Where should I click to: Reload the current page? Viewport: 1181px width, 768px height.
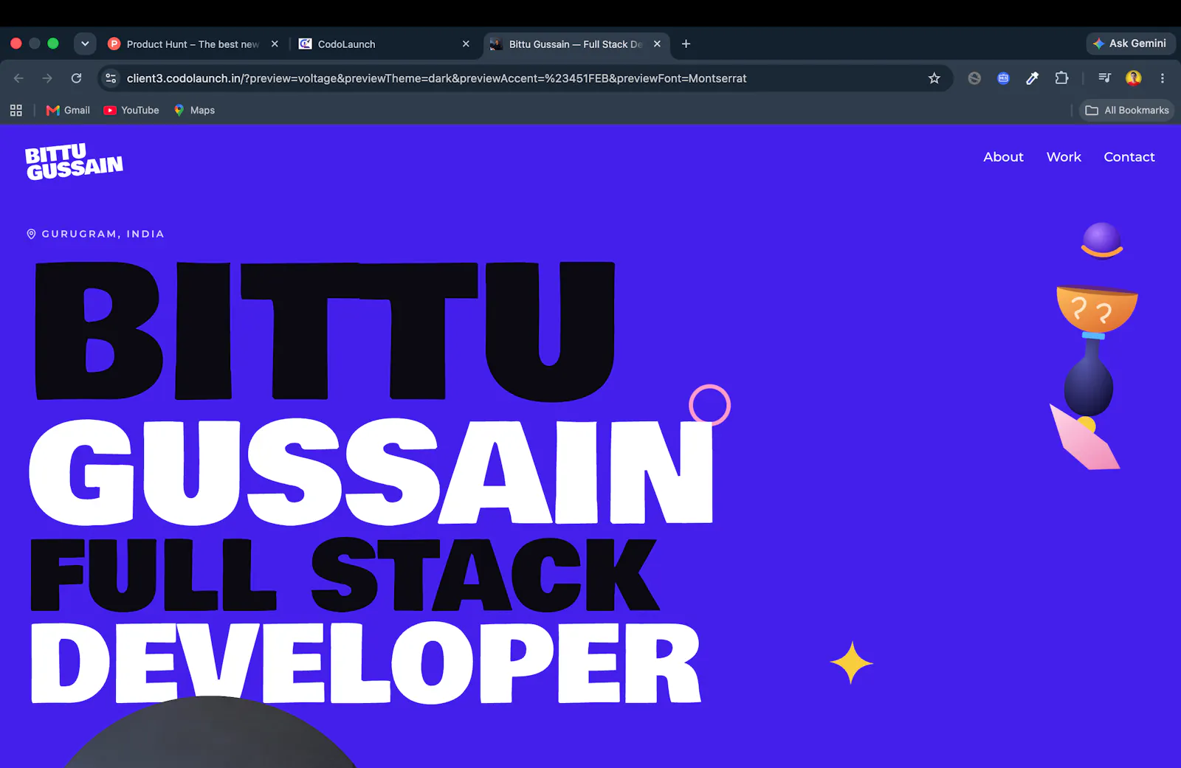coord(76,78)
